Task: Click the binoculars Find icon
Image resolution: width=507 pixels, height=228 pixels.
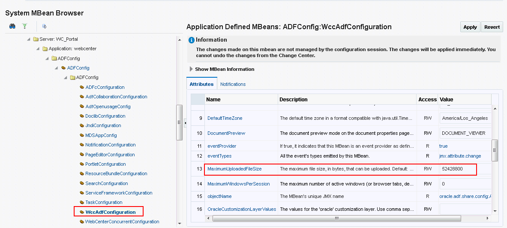Action: pyautogui.click(x=12, y=26)
